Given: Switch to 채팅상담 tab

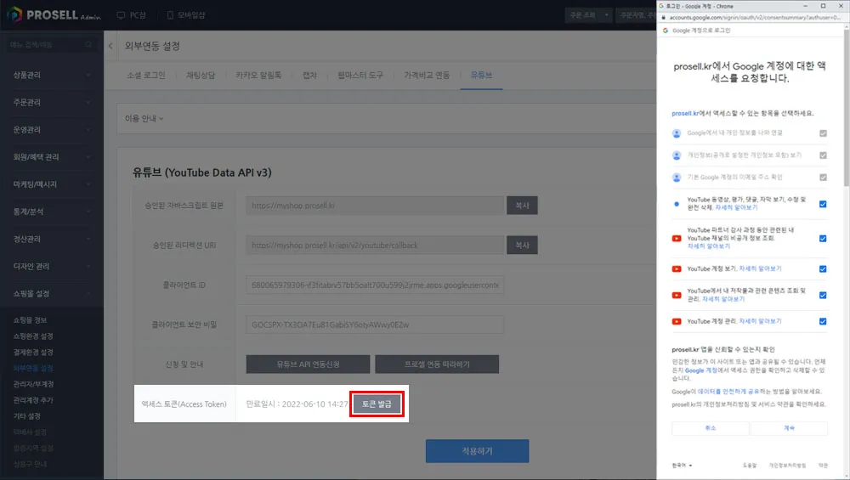Looking at the screenshot, I should point(201,76).
